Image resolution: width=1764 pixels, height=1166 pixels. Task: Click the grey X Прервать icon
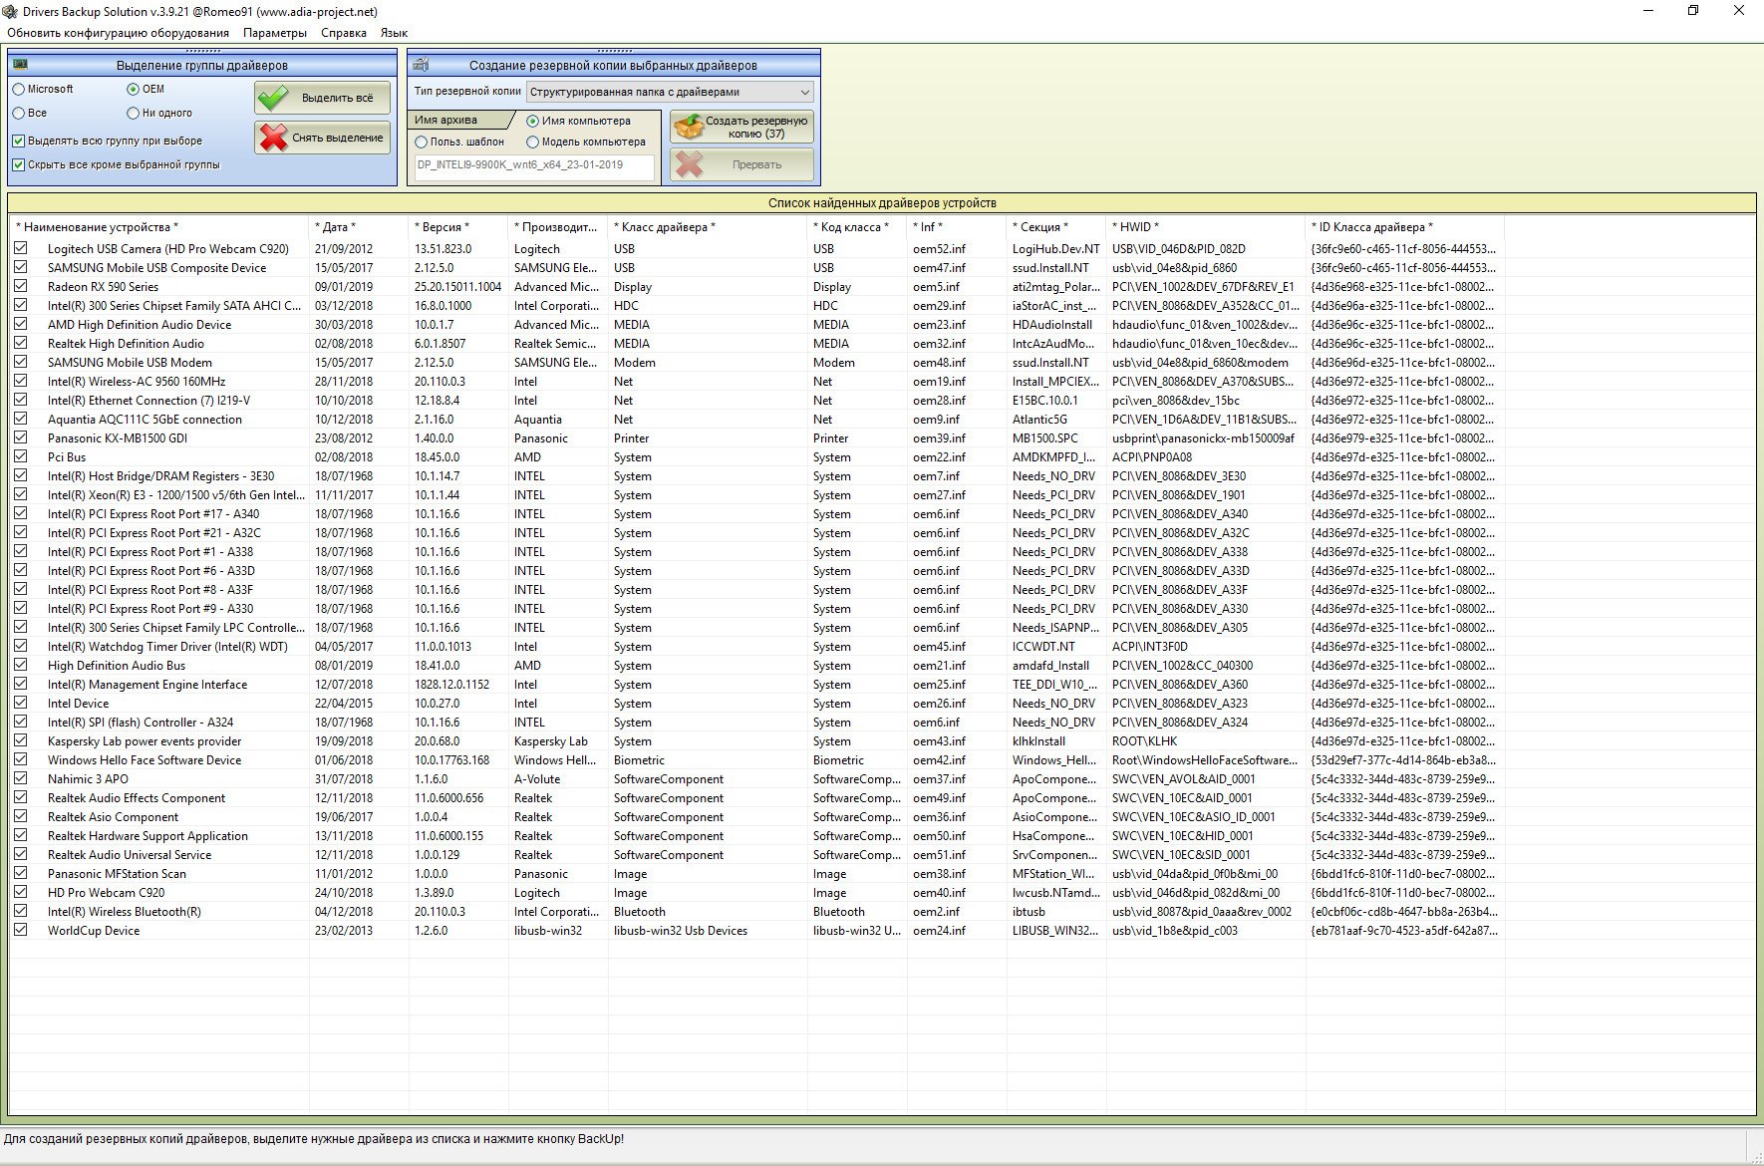coord(689,164)
